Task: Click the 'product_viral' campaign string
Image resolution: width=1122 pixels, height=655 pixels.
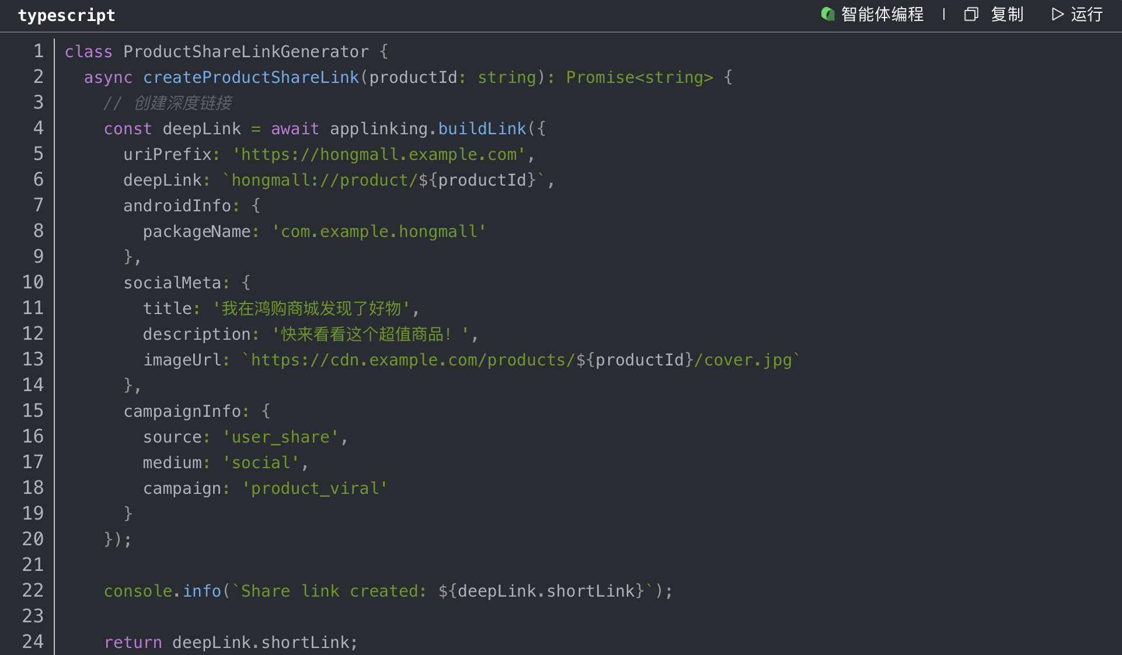Action: (x=315, y=488)
